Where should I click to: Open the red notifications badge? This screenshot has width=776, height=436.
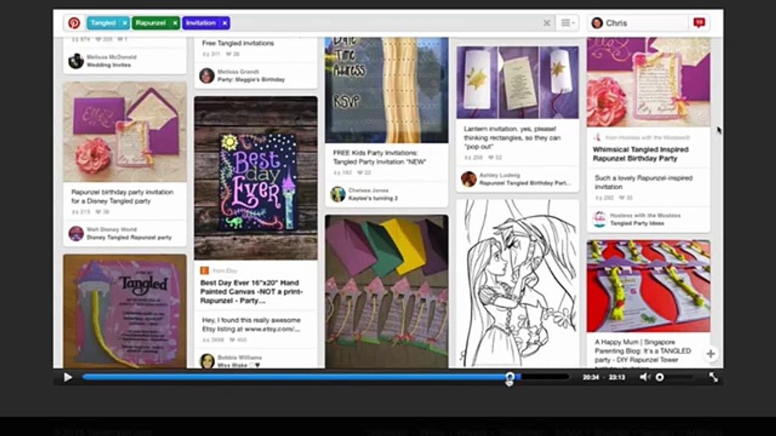pos(699,22)
